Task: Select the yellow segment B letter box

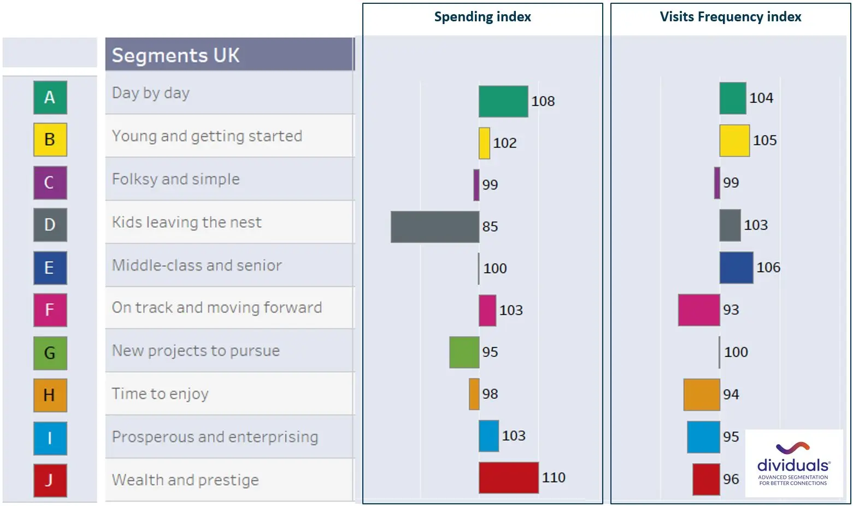Action: point(50,140)
